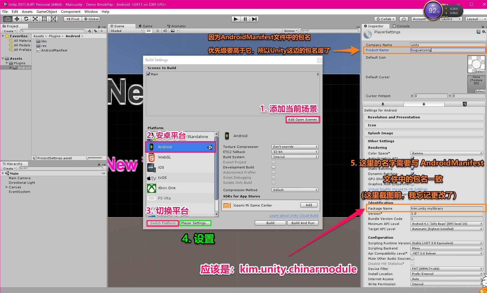Select the Android platform settings tab
This screenshot has width=487, height=293.
coord(424,104)
